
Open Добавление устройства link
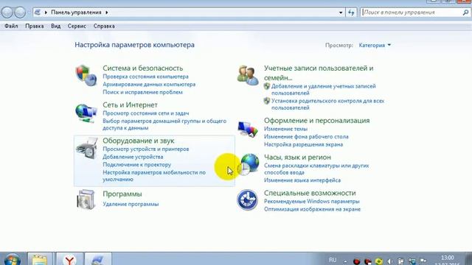click(133, 157)
